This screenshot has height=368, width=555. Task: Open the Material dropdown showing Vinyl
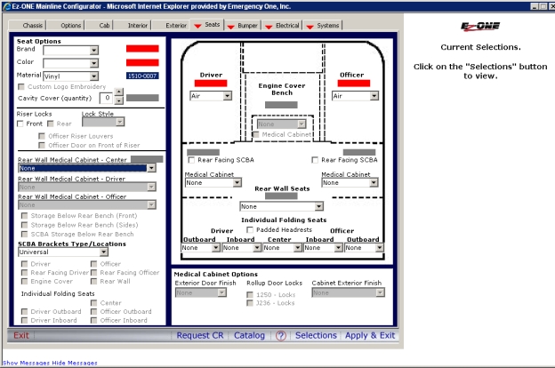[x=71, y=76]
